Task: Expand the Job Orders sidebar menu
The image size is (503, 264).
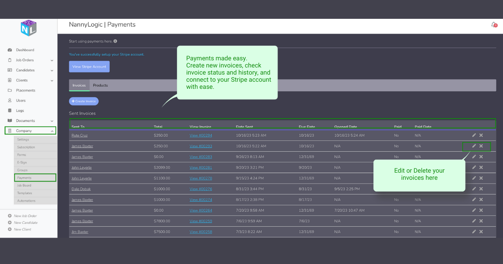Action: (52, 60)
